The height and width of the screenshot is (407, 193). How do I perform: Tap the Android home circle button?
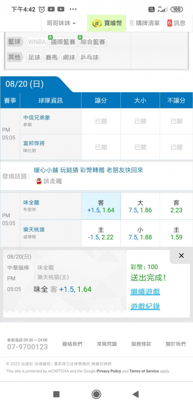[96, 394]
